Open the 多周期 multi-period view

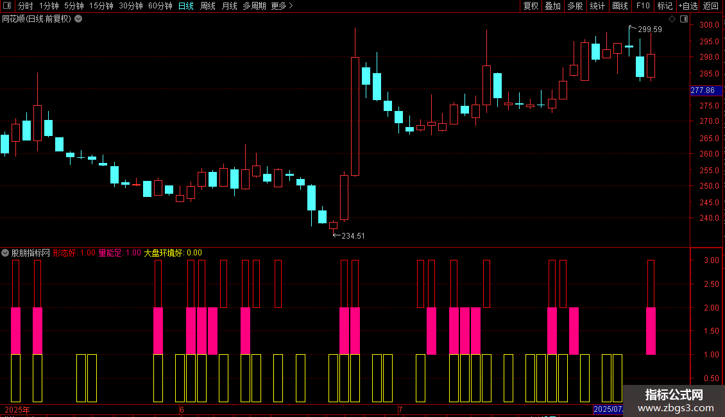pyautogui.click(x=254, y=6)
